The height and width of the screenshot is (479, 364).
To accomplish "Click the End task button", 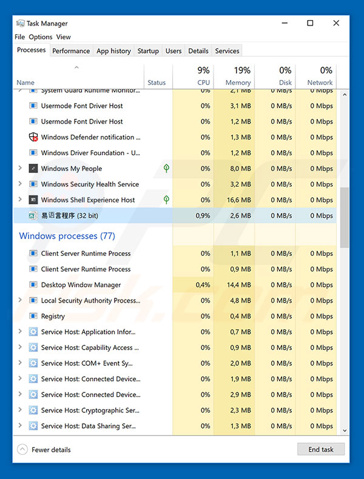I will click(321, 449).
